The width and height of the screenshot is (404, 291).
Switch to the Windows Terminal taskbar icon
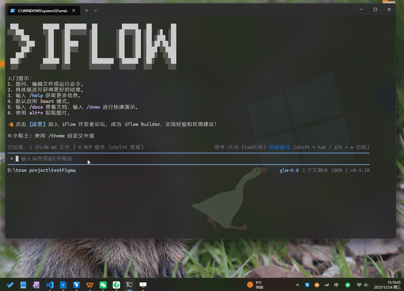129,285
